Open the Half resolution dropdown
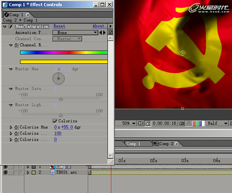This screenshot has height=193, width=232. (x=217, y=123)
